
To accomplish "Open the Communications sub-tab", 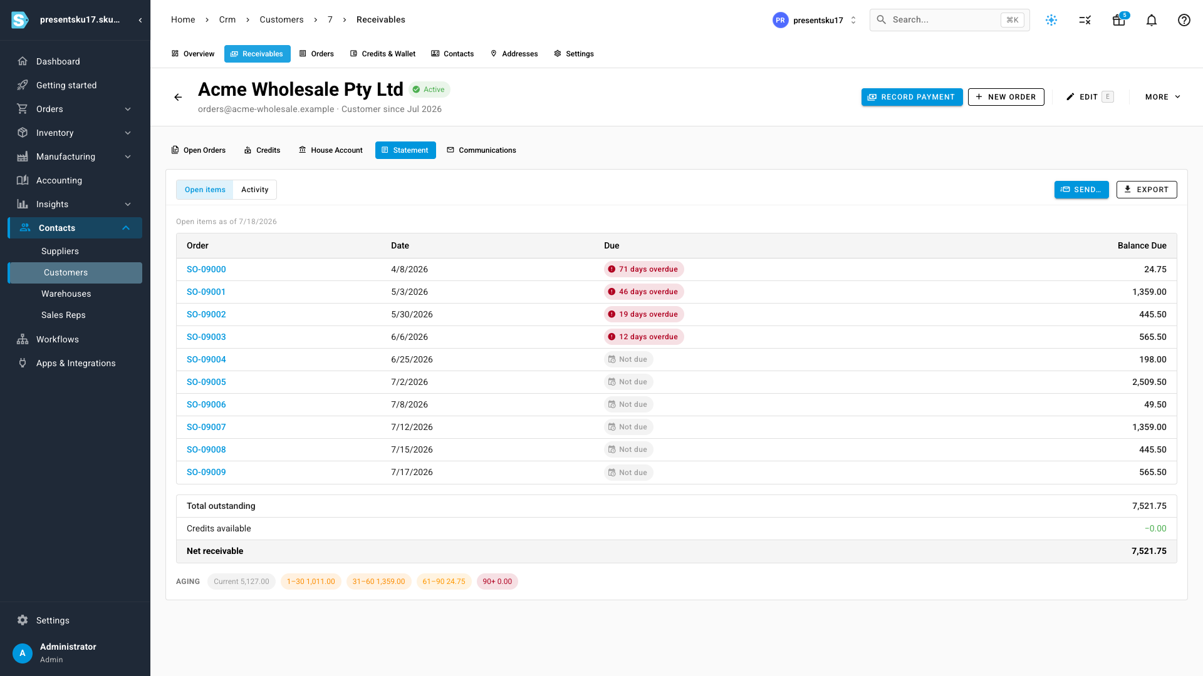I will [x=482, y=150].
